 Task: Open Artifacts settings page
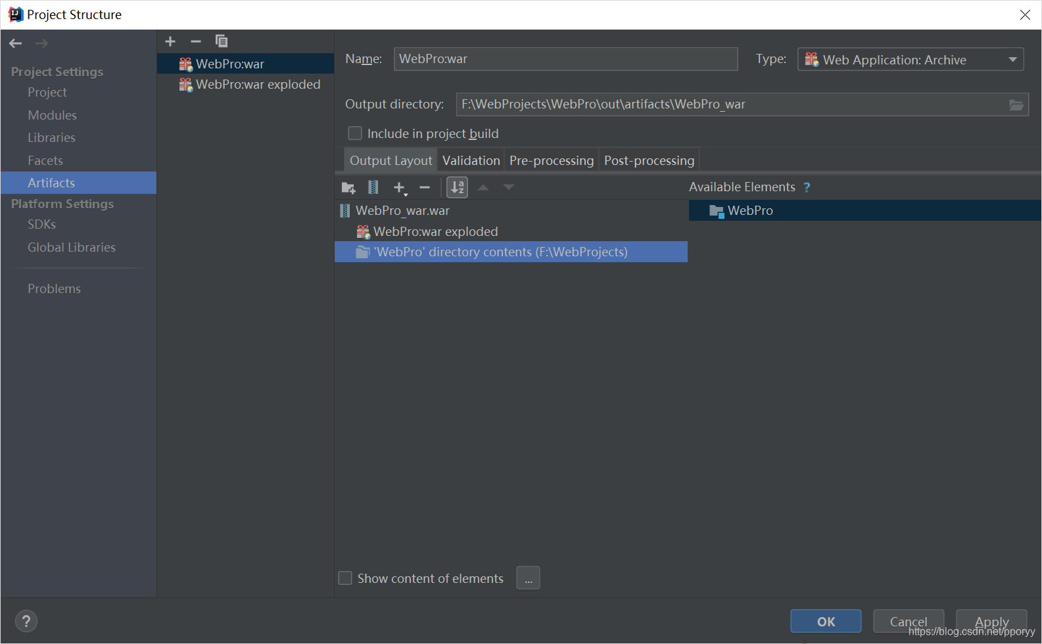(78, 183)
